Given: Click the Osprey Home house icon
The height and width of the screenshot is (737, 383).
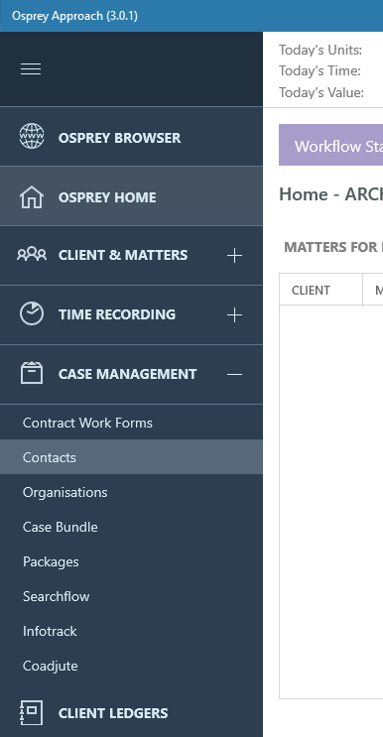Looking at the screenshot, I should coord(32,197).
